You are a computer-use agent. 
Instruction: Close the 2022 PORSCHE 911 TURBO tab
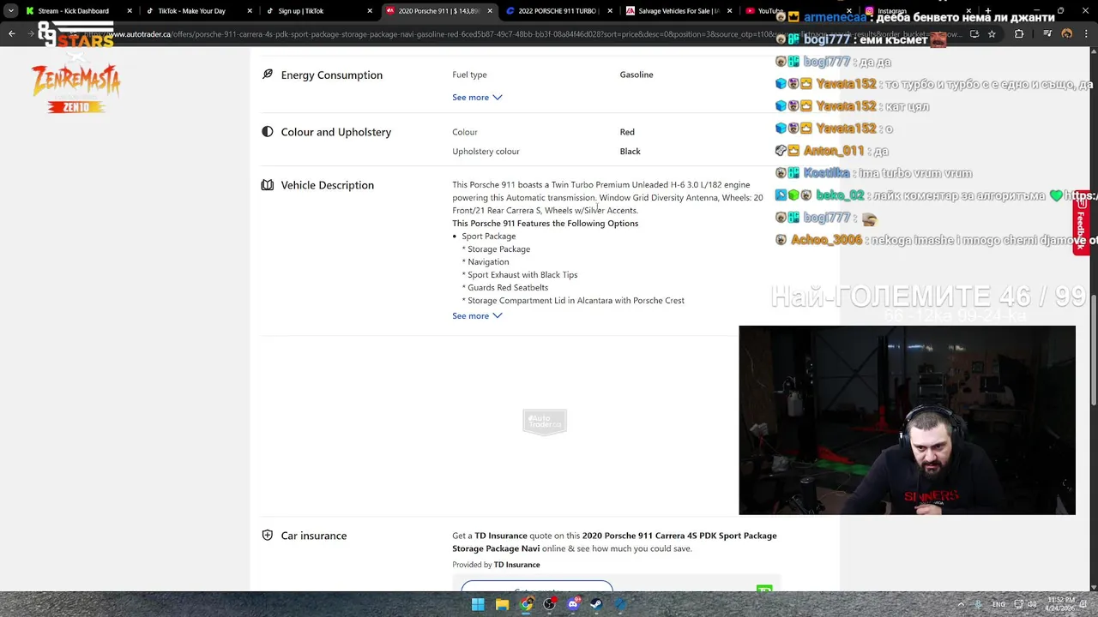click(610, 11)
